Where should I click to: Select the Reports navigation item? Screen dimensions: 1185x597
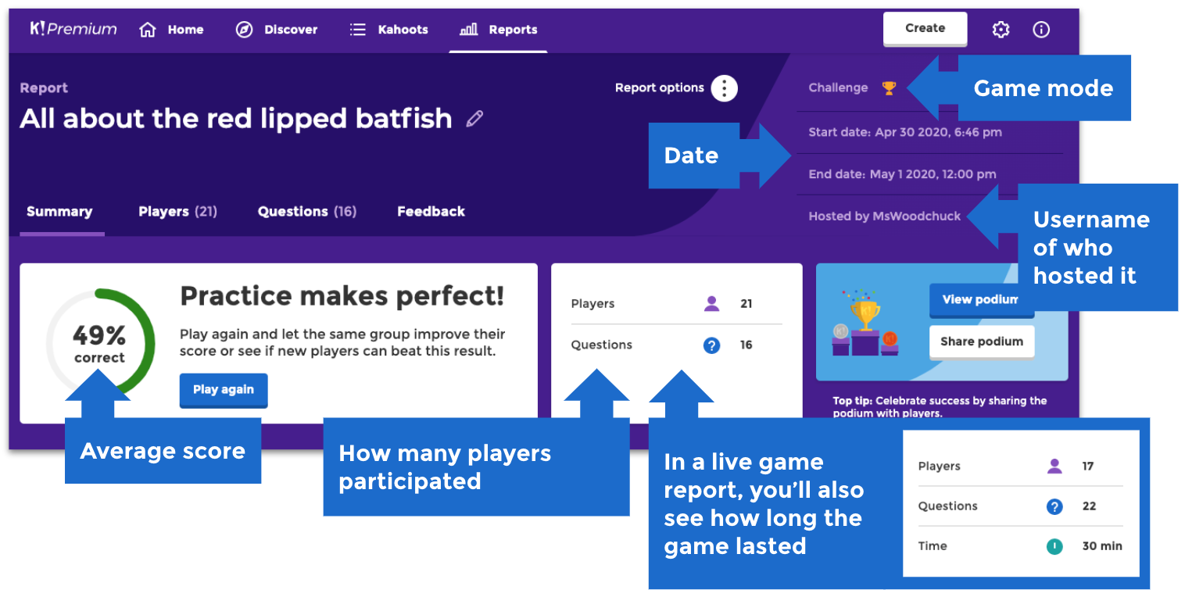[499, 30]
